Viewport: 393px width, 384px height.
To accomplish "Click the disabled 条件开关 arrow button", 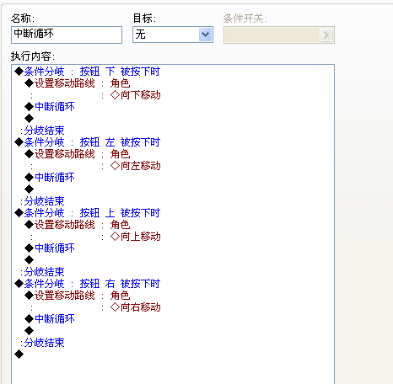I will (x=326, y=35).
